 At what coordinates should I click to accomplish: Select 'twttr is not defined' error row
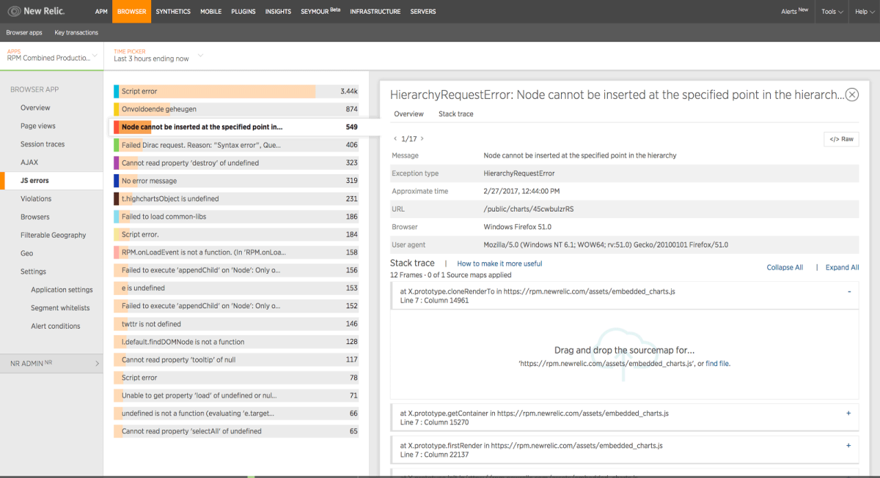[238, 324]
